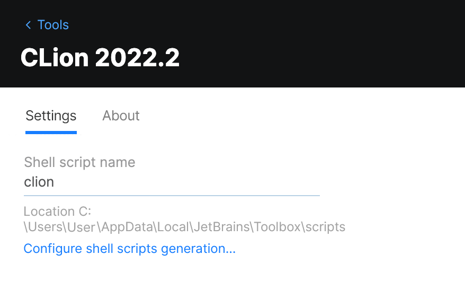465x281 pixels.
Task: Click the 'clion' text in the field
Action: 39,182
